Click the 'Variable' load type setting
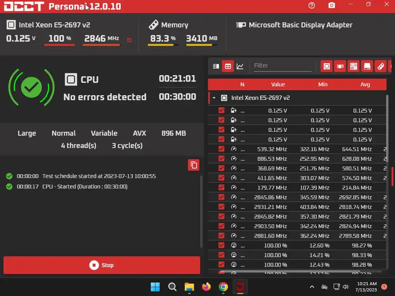 (104, 133)
